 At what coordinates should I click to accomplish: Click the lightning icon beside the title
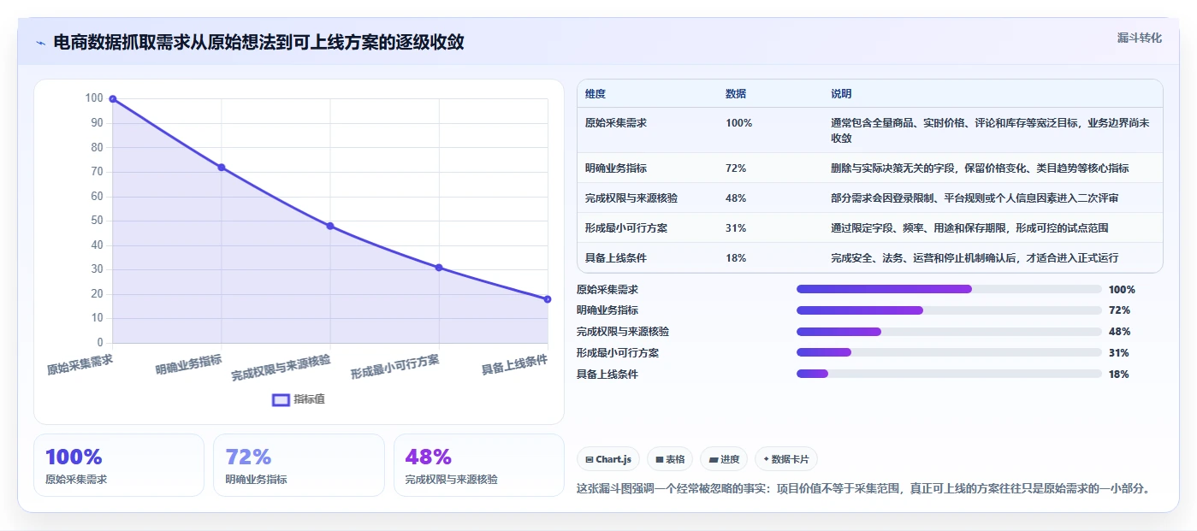coord(40,43)
